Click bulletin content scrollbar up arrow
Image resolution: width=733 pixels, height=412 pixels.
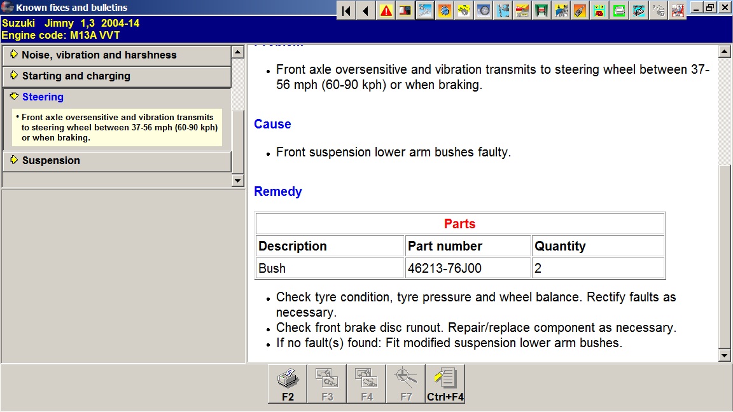pos(724,52)
